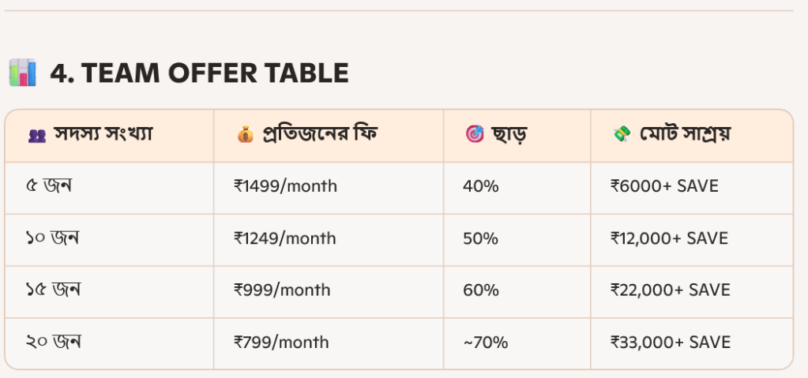The image size is (808, 378).
Task: Select the ১৫ জন row cell
Action: tap(53, 290)
